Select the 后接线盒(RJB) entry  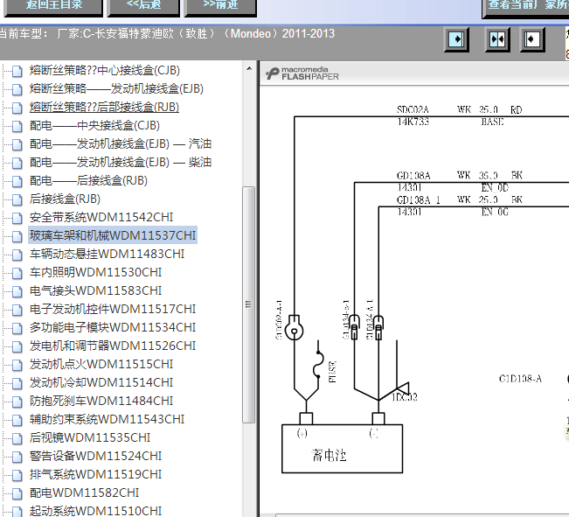[65, 199]
